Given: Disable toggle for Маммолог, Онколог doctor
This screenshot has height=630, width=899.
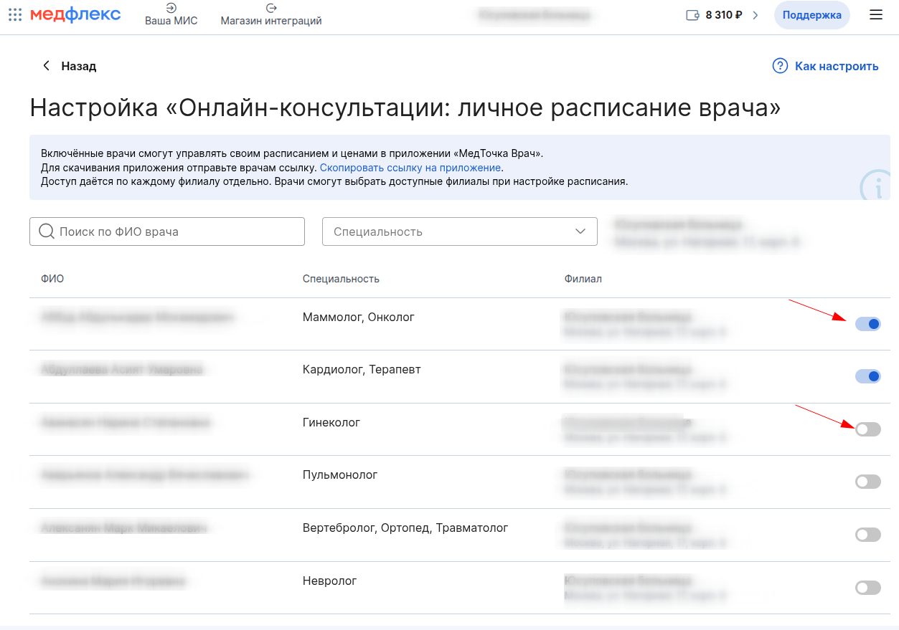Looking at the screenshot, I should click(867, 324).
